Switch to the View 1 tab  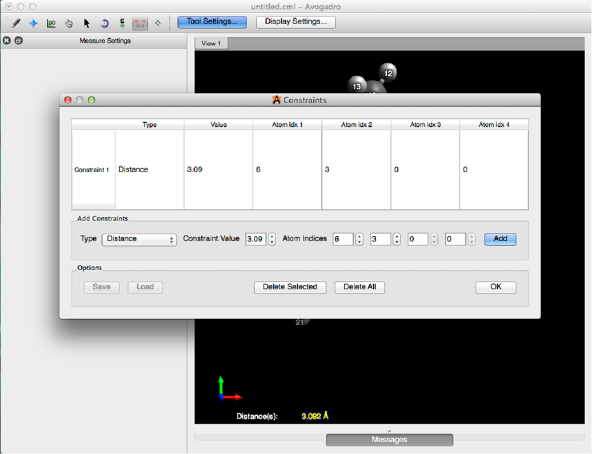pyautogui.click(x=211, y=43)
